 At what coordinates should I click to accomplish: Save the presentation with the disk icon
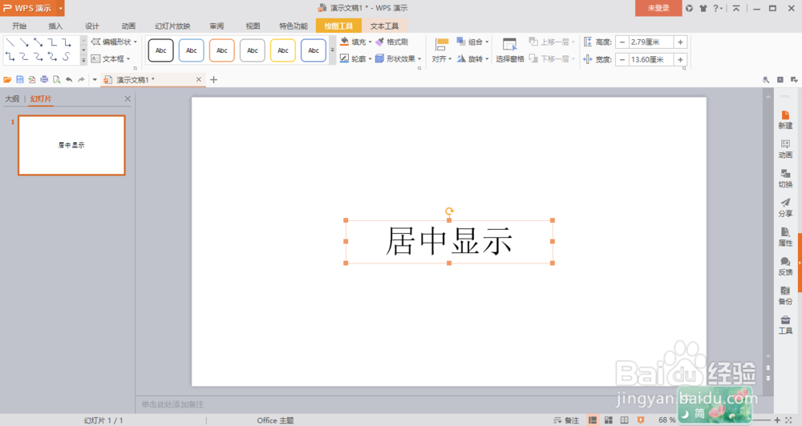(x=20, y=80)
